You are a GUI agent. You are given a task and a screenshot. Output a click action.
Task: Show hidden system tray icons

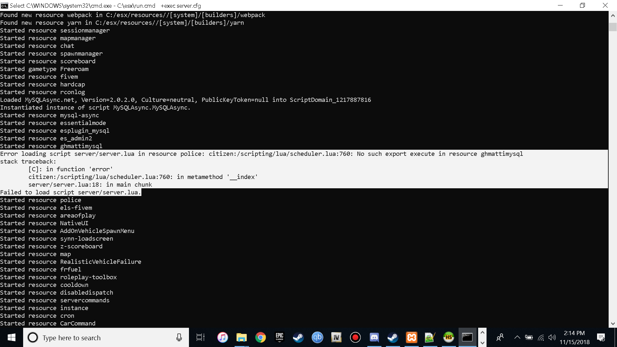click(x=517, y=337)
